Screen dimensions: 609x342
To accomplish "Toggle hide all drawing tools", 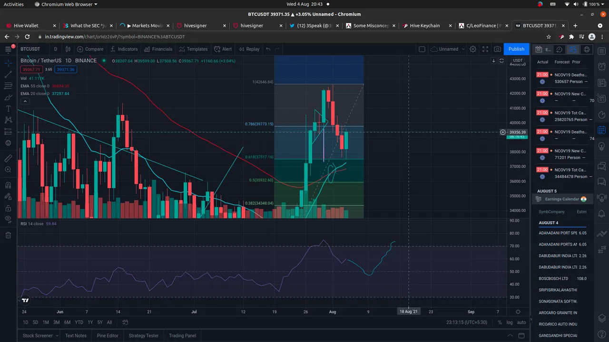I will (8, 219).
